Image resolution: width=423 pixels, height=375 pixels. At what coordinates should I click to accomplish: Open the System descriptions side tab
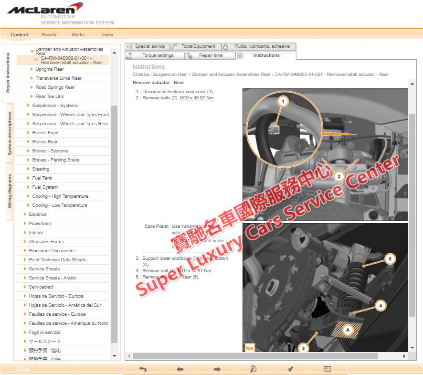10,133
